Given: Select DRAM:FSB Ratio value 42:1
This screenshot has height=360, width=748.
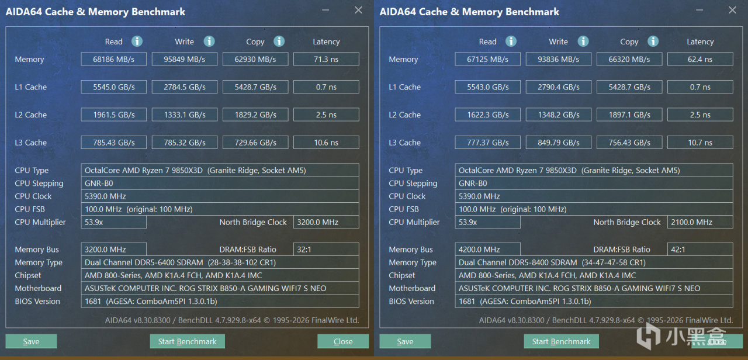Looking at the screenshot, I should click(700, 250).
